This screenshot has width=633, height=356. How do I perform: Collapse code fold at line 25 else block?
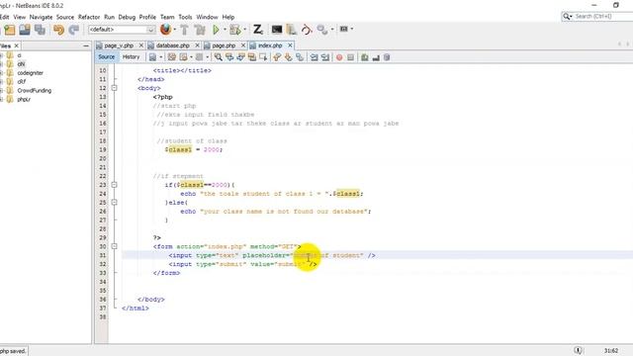[x=115, y=202]
